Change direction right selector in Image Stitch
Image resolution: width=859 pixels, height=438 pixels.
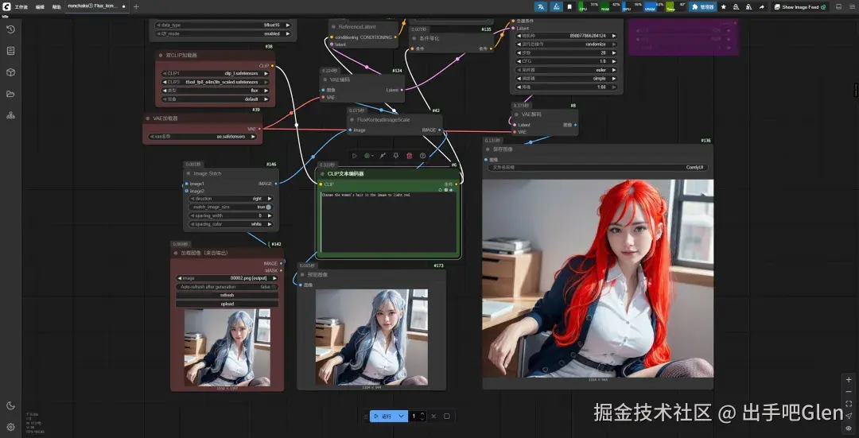pyautogui.click(x=231, y=199)
